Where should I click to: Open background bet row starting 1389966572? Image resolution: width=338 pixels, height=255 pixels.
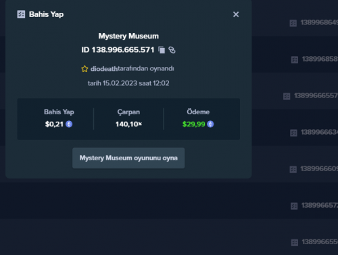pyautogui.click(x=320, y=205)
